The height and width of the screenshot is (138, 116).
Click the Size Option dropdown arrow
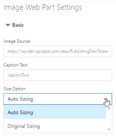[106, 99]
